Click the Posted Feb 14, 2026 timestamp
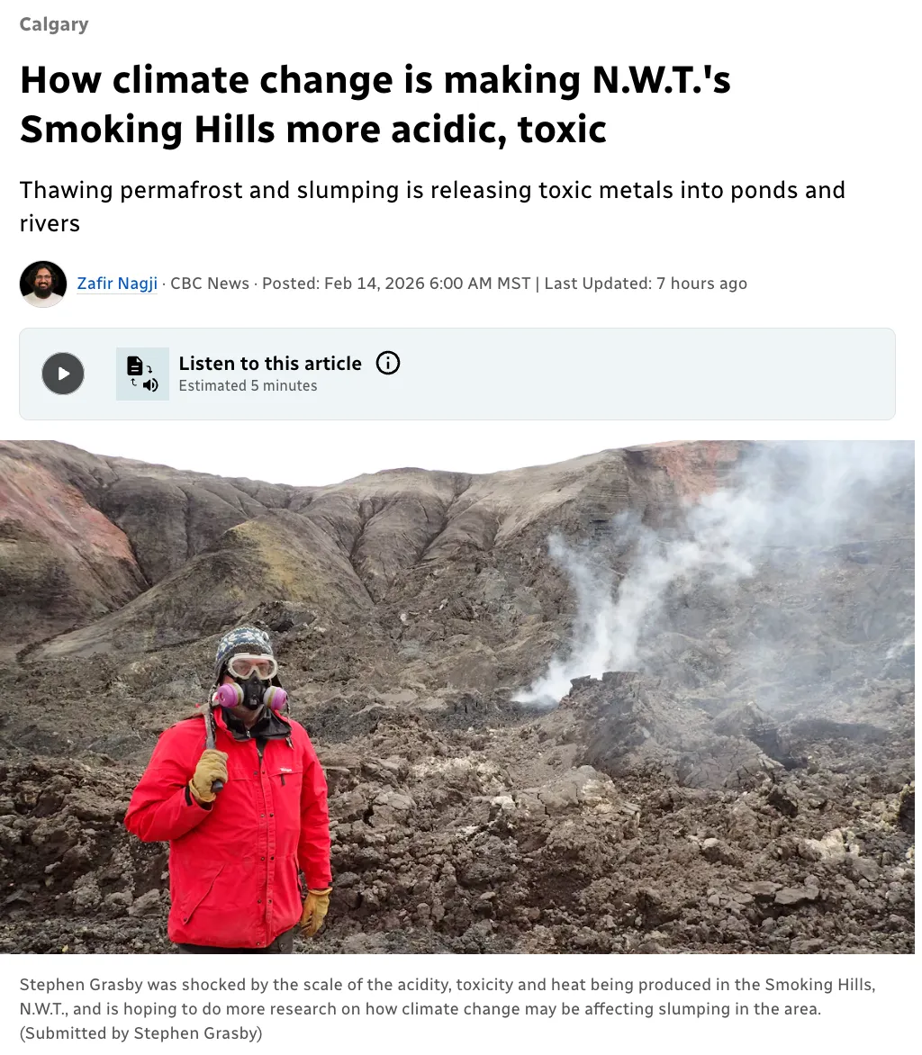The image size is (922, 1055). tap(396, 284)
